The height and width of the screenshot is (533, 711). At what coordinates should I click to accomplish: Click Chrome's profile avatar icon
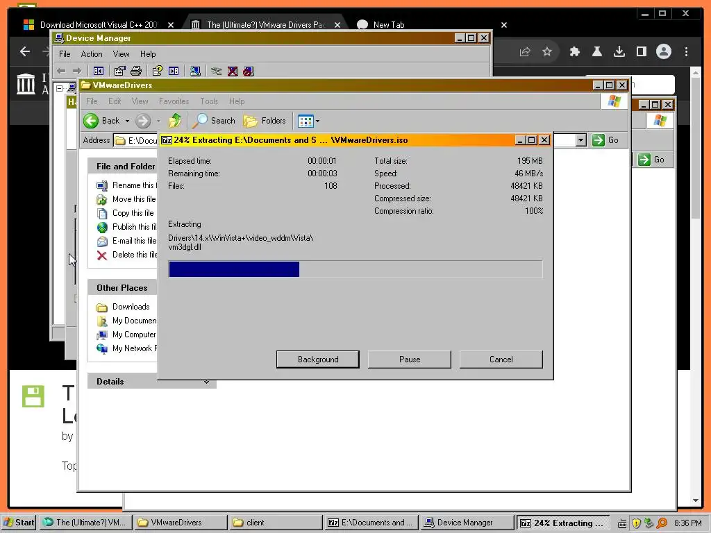pos(663,51)
